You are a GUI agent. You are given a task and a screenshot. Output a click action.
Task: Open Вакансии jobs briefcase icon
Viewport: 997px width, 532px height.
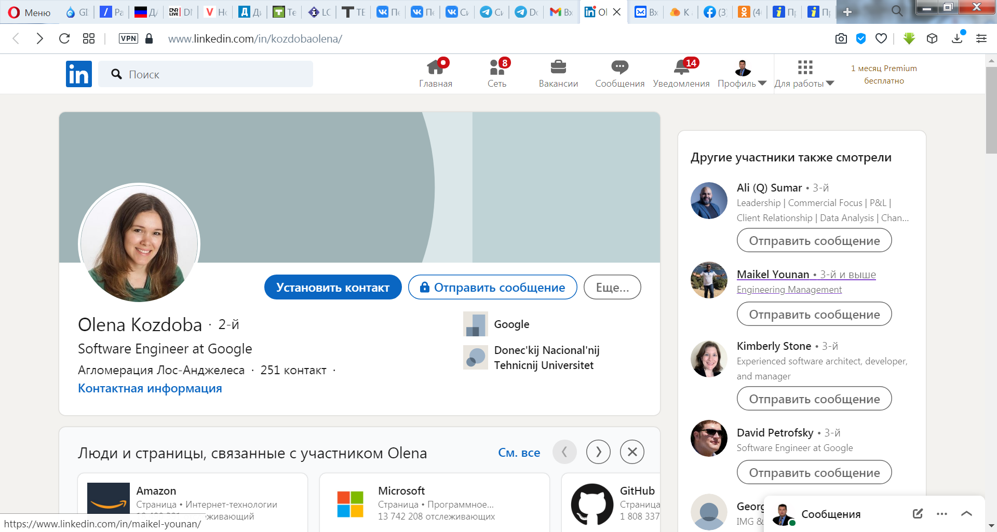point(558,73)
